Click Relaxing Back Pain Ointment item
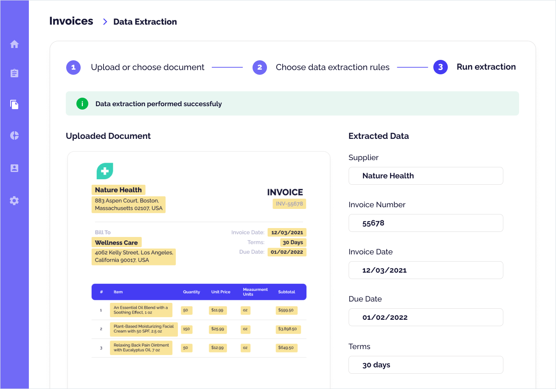Screen dimensions: 556x389 tap(141, 347)
